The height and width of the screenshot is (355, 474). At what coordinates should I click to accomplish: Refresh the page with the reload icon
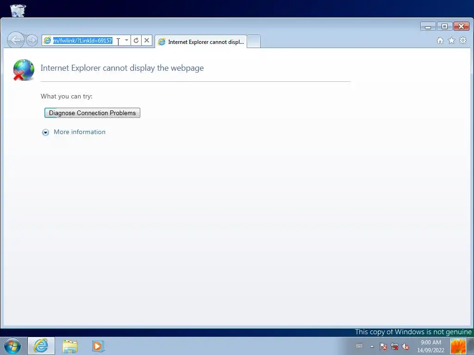136,40
